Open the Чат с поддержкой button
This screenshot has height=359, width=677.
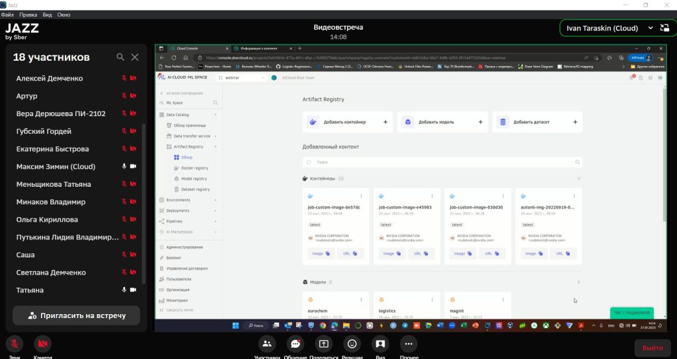click(631, 312)
